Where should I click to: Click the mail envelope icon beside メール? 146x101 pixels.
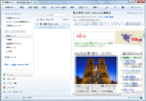pos(4,75)
